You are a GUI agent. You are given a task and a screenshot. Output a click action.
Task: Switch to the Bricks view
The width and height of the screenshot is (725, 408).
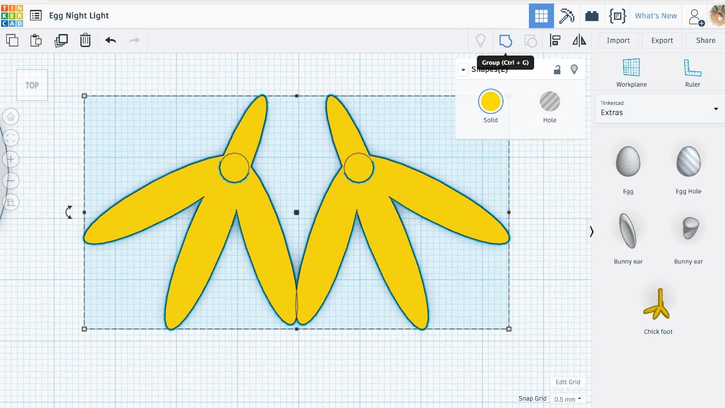point(592,16)
